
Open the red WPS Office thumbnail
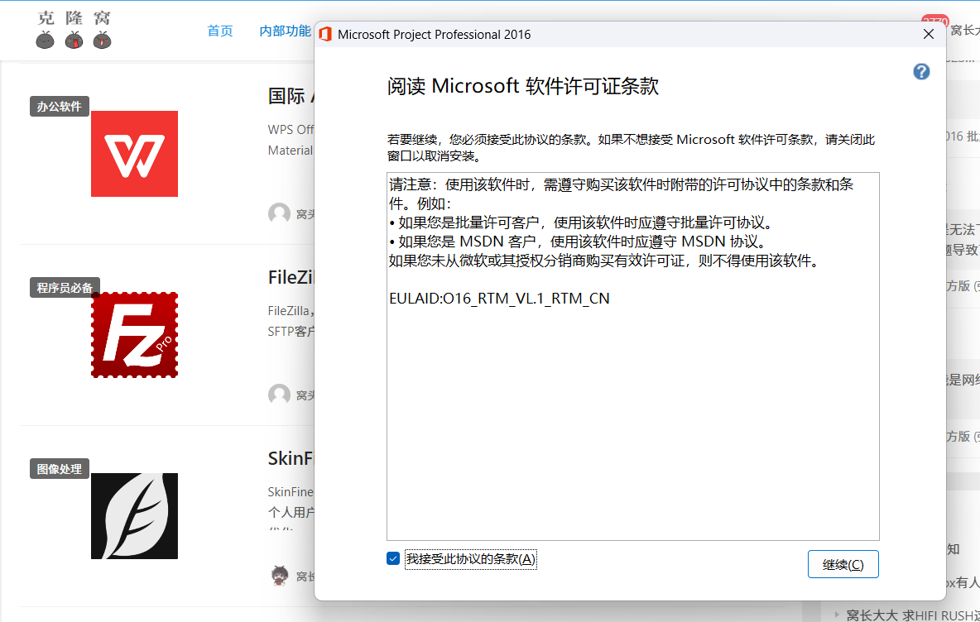(134, 154)
